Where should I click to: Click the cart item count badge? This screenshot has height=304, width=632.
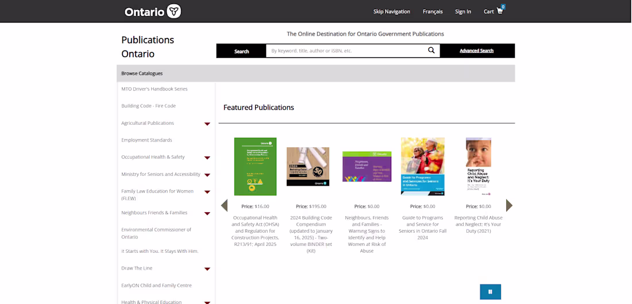coord(503,7)
